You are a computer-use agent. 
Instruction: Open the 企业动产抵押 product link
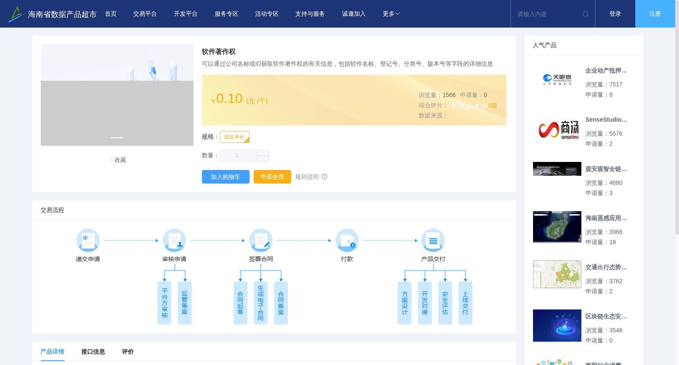pos(606,70)
